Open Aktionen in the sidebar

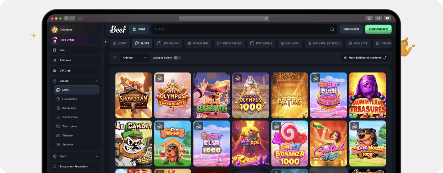(76, 60)
